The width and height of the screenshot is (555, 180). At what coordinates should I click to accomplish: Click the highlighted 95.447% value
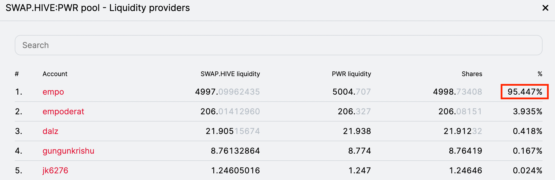pos(525,92)
